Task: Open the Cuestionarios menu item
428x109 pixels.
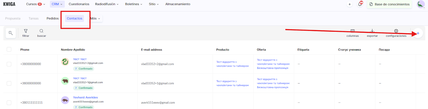Action: (79, 4)
